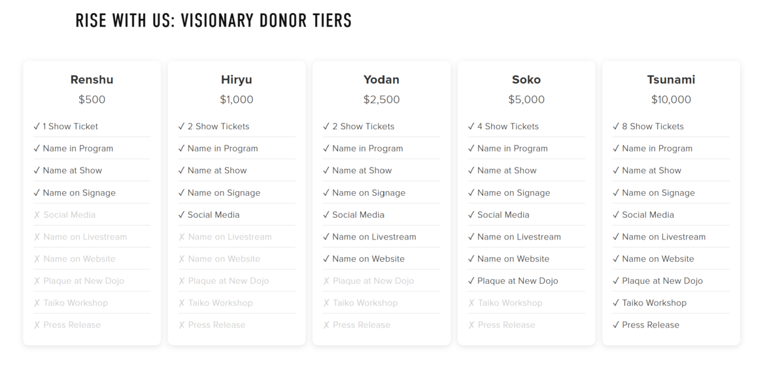Screen dimensions: 765x368
Task: Click the $10,000 price on the Tsunami card
Action: 671,100
